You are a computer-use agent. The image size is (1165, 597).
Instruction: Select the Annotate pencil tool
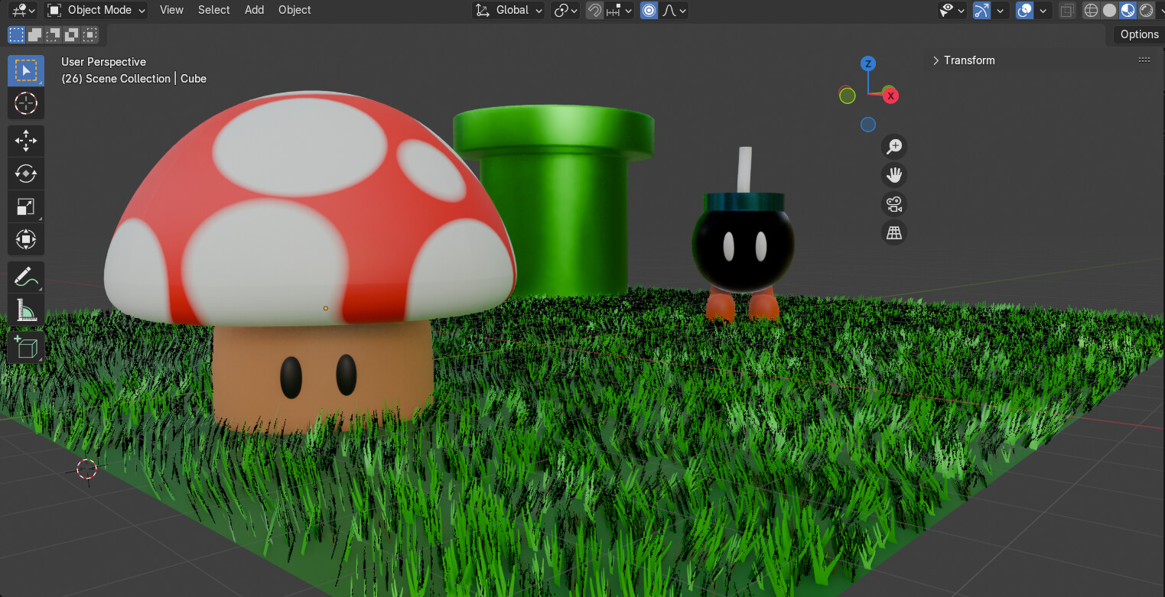pyautogui.click(x=26, y=277)
